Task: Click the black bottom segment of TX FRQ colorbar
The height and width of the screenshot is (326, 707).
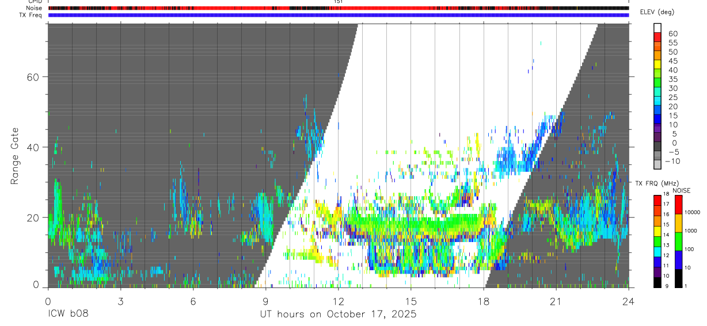Action: point(657,281)
